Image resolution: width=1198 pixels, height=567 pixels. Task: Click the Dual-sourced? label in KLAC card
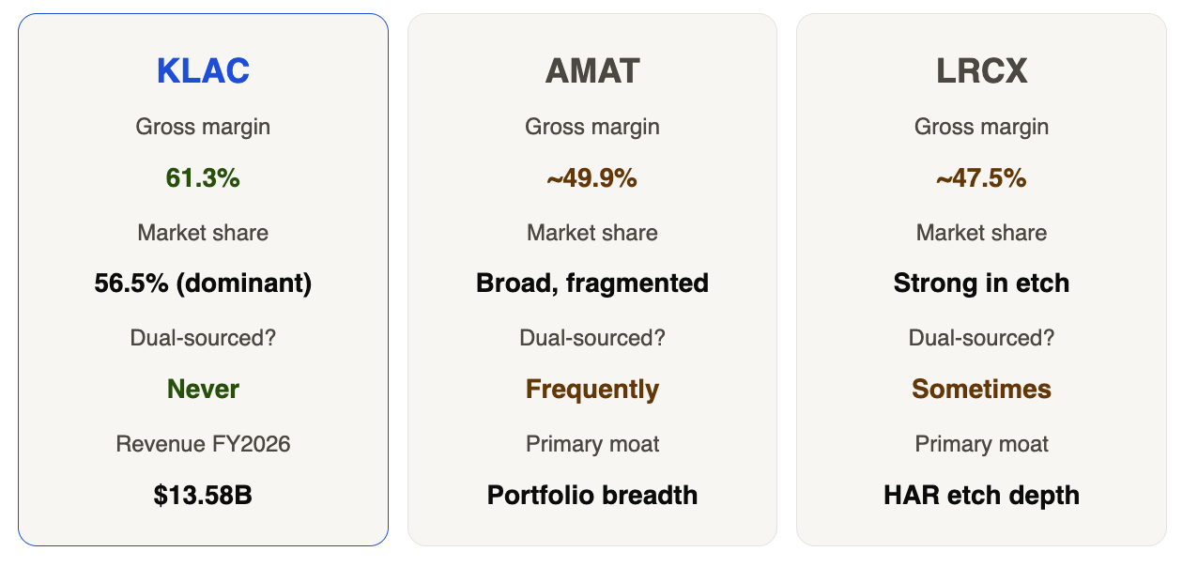pyautogui.click(x=203, y=337)
